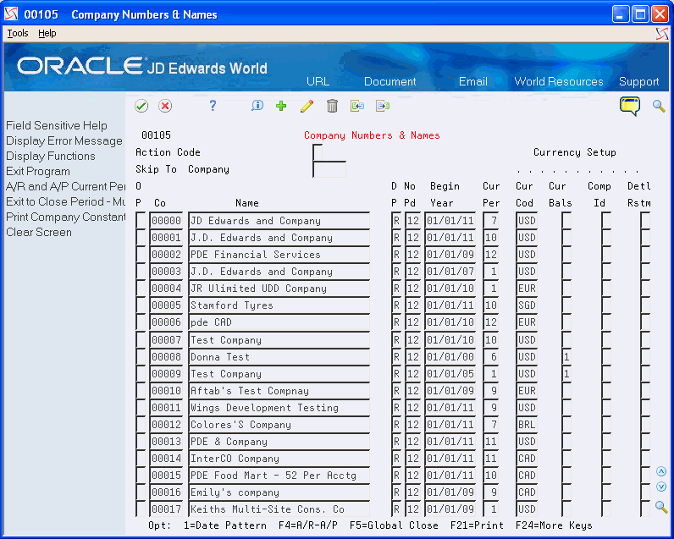Click the trash can Delete icon
This screenshot has height=539, width=674.
(332, 106)
